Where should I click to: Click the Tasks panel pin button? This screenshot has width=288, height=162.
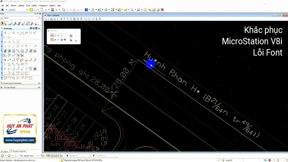tap(38, 14)
